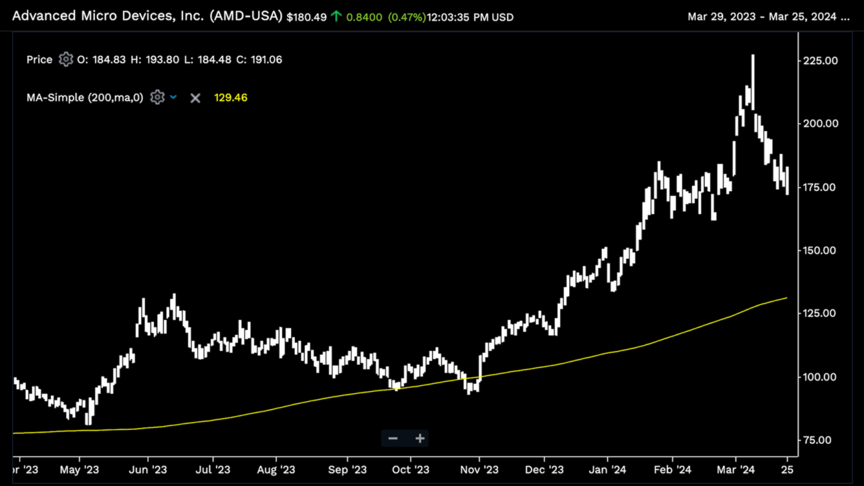Click the 225.00 price axis label

point(821,60)
